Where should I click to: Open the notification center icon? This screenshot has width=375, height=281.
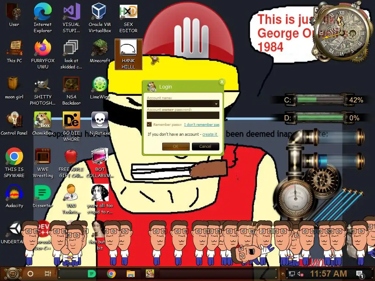pyautogui.click(x=360, y=274)
